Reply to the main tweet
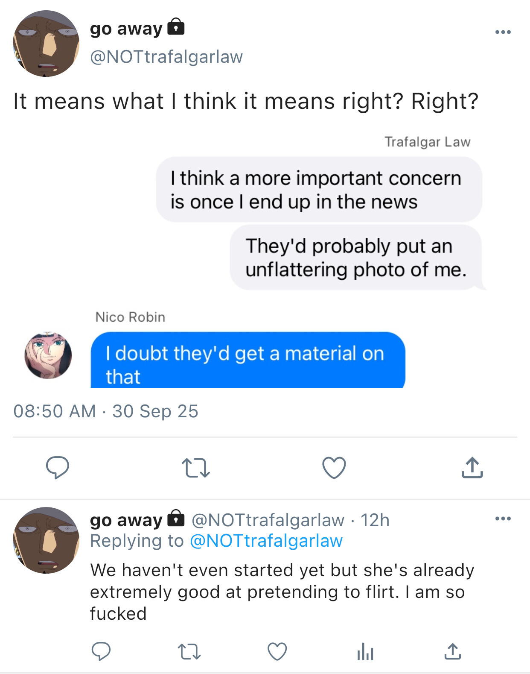Viewport: 530px width, 674px height. 58,467
